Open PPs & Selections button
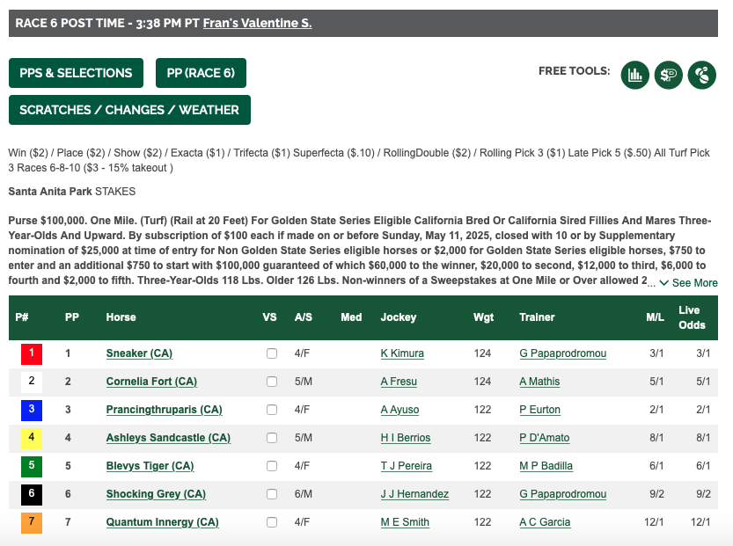 click(76, 73)
